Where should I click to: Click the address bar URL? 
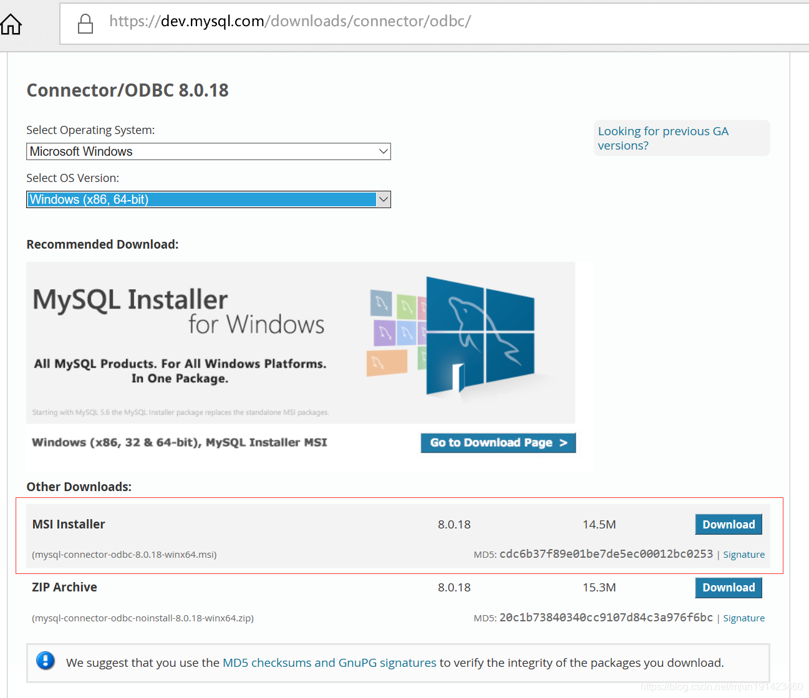tap(290, 21)
